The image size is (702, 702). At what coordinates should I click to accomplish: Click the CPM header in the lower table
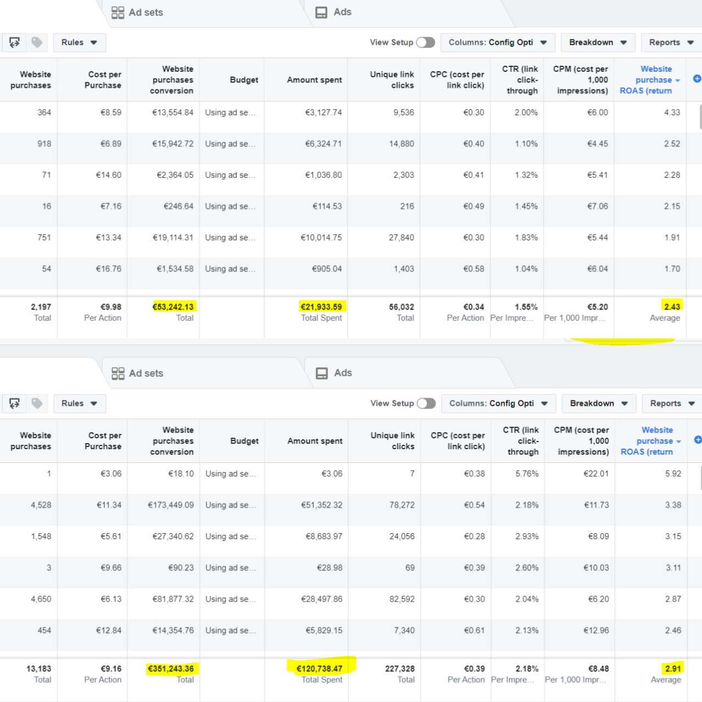[x=582, y=441]
